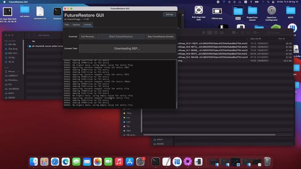Open FaceTime from the dock

pyautogui.click(x=108, y=161)
